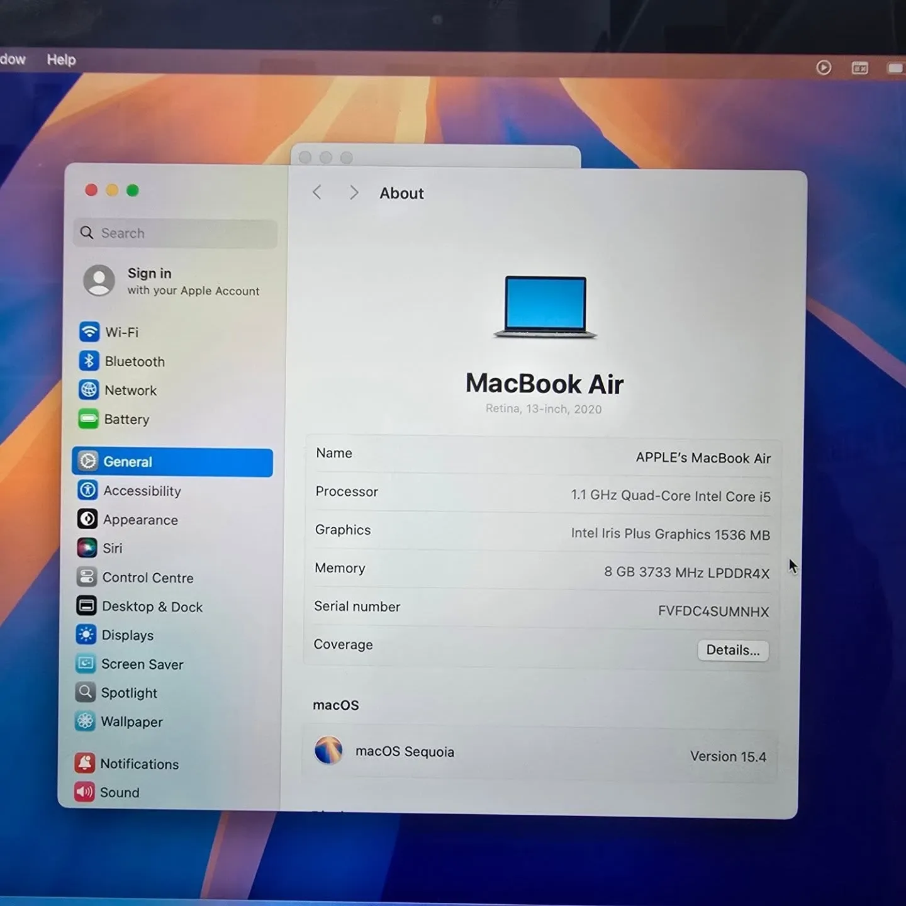Select Network in the sidebar
The height and width of the screenshot is (906, 906).
[172, 390]
